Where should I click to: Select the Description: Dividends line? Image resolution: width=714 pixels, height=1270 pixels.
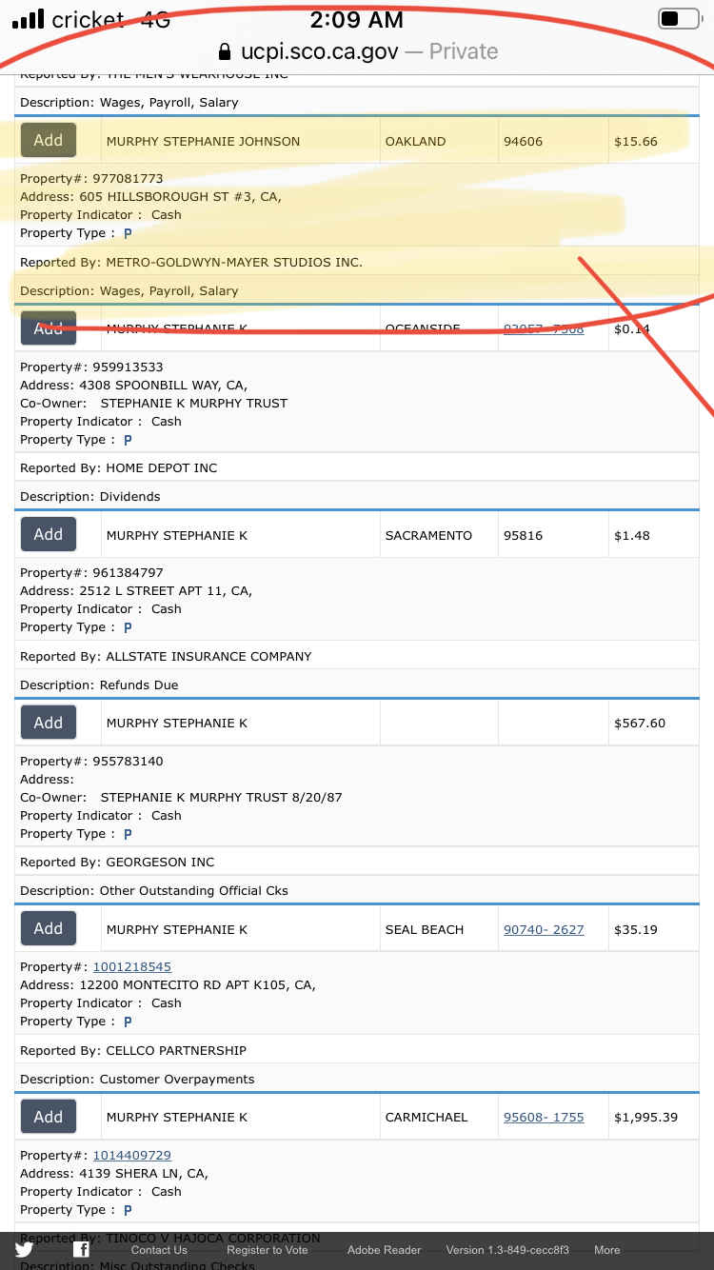[x=90, y=497]
